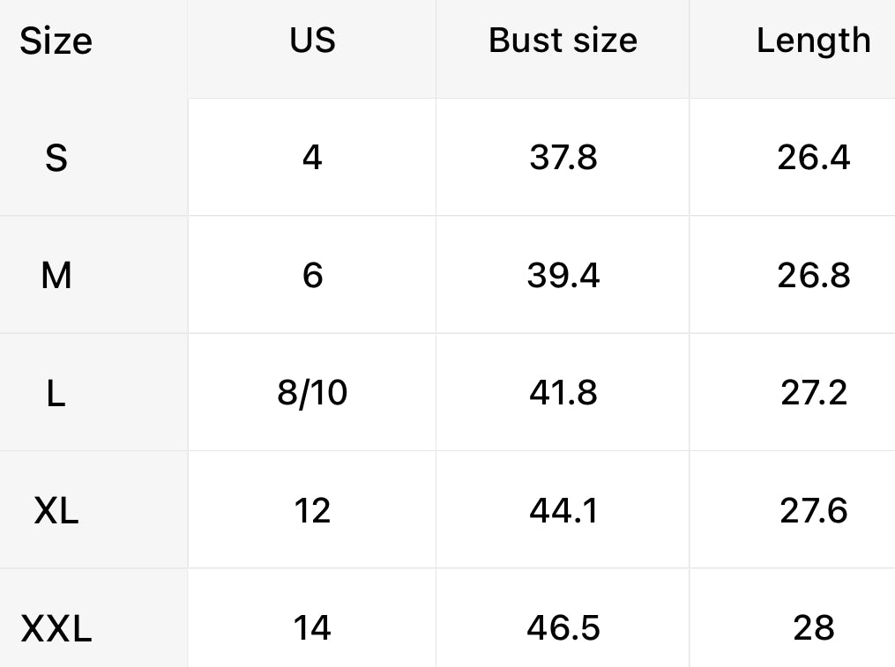This screenshot has width=895, height=667.
Task: Click the US size 4 cell
Action: [312, 159]
